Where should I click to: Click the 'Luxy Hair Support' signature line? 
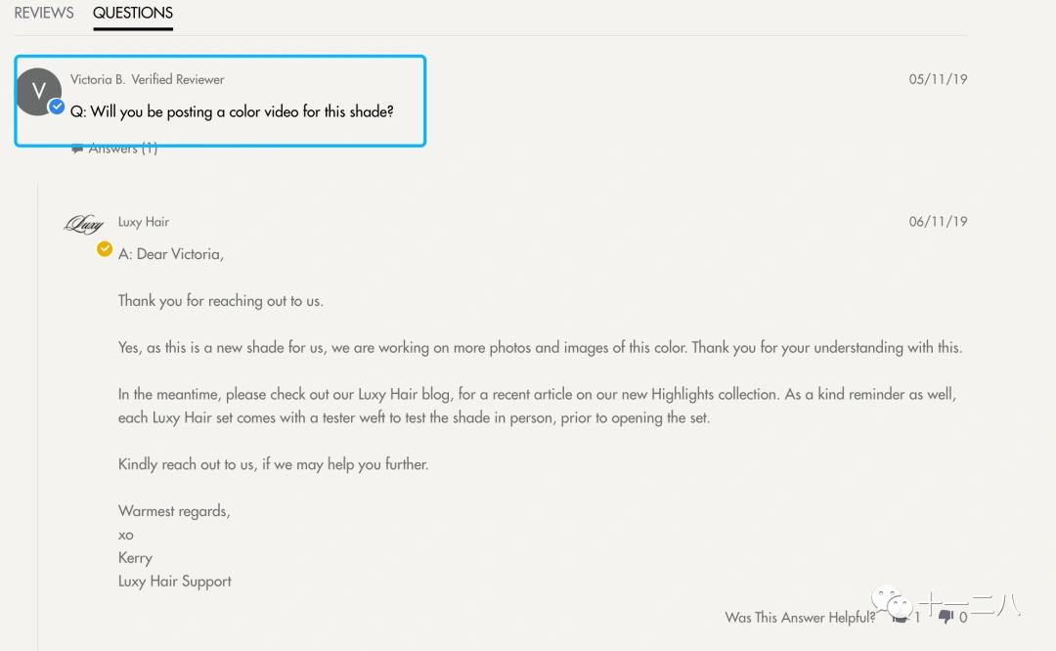(x=175, y=581)
